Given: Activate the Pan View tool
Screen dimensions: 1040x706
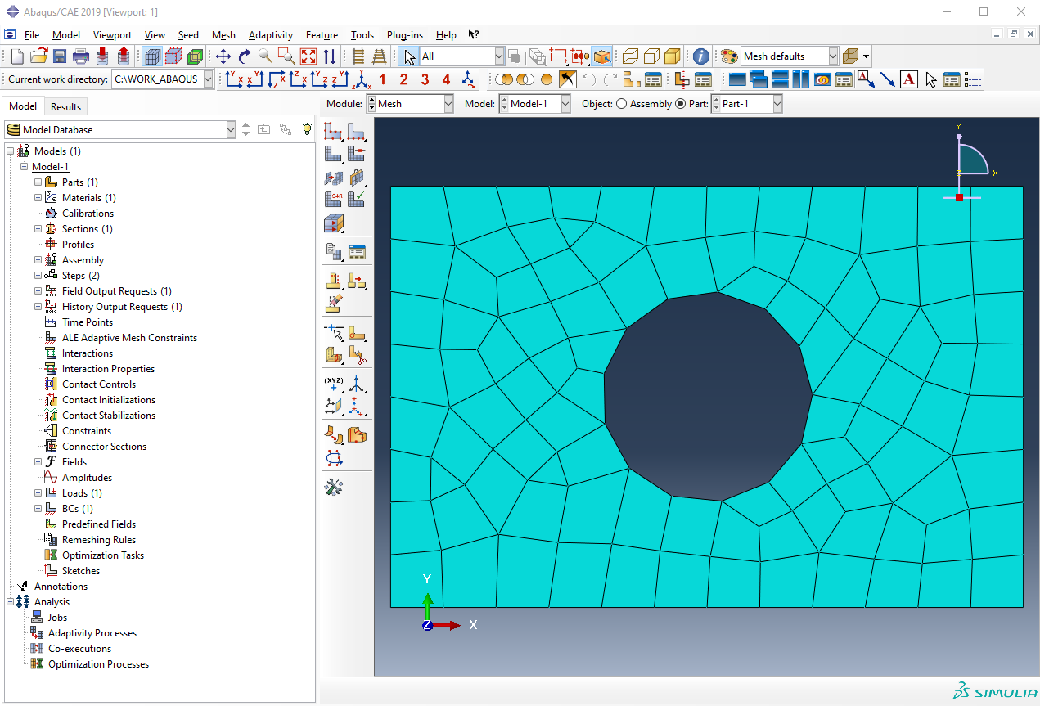Looking at the screenshot, I should [x=223, y=56].
